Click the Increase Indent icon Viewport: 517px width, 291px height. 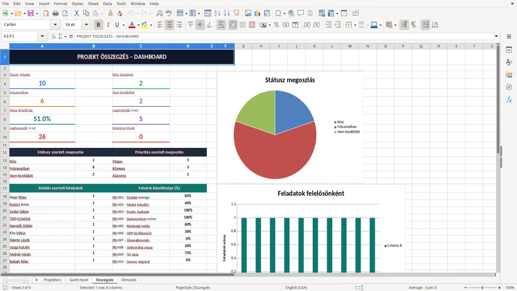coord(328,25)
